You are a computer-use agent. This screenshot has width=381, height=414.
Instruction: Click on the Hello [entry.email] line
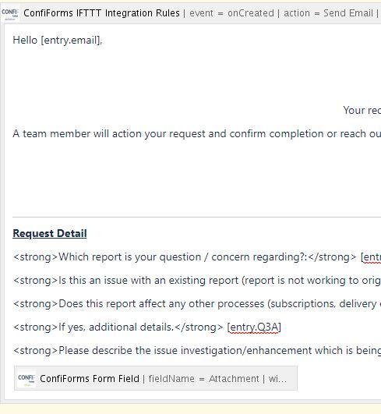pyautogui.click(x=58, y=40)
